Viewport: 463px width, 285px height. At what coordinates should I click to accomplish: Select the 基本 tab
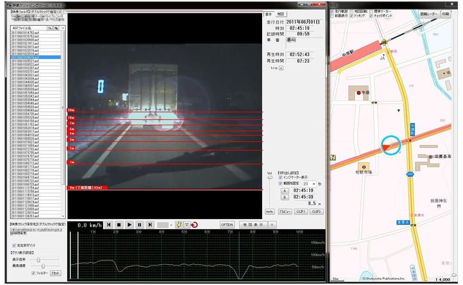pos(269,14)
